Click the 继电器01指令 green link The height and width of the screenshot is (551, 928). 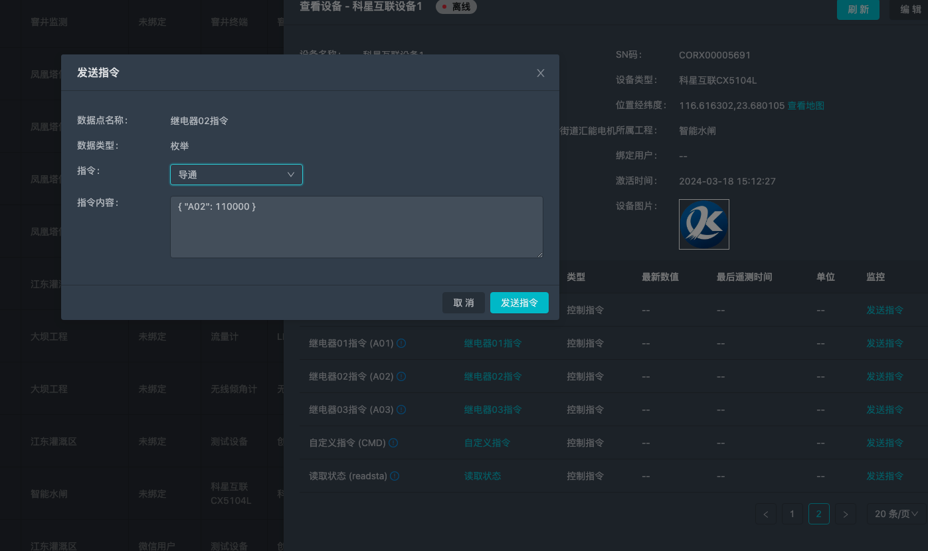point(492,343)
